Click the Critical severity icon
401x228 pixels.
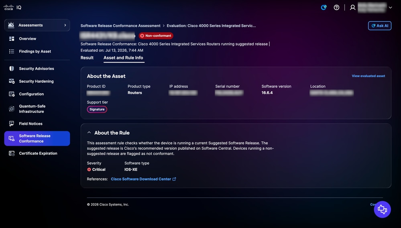(x=89, y=169)
